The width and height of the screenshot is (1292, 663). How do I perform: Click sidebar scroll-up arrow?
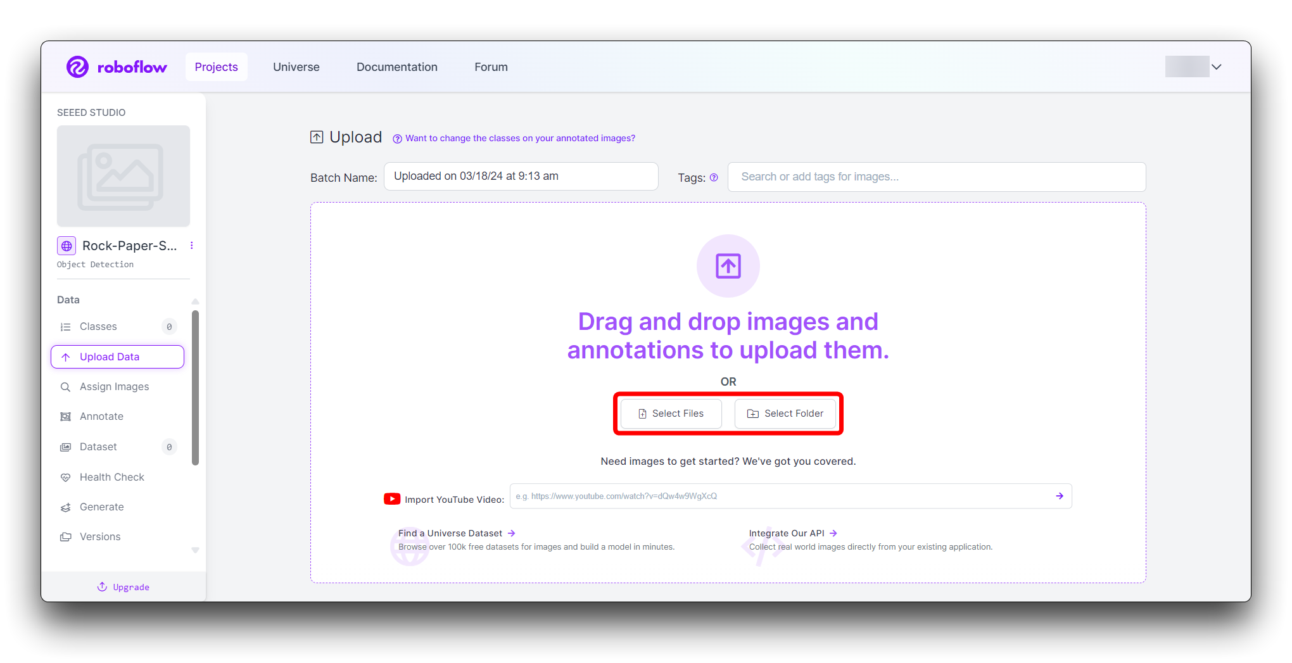195,301
